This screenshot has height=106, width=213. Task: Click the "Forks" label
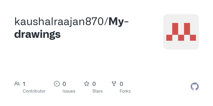(x=125, y=91)
